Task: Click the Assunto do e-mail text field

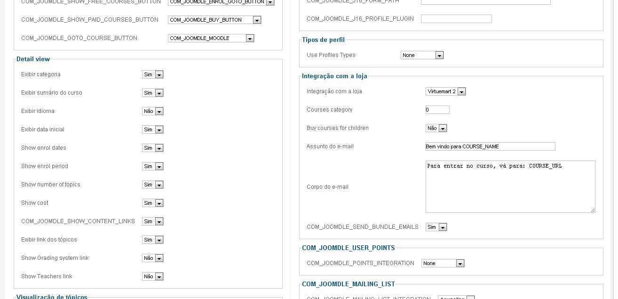Action: tap(490, 146)
